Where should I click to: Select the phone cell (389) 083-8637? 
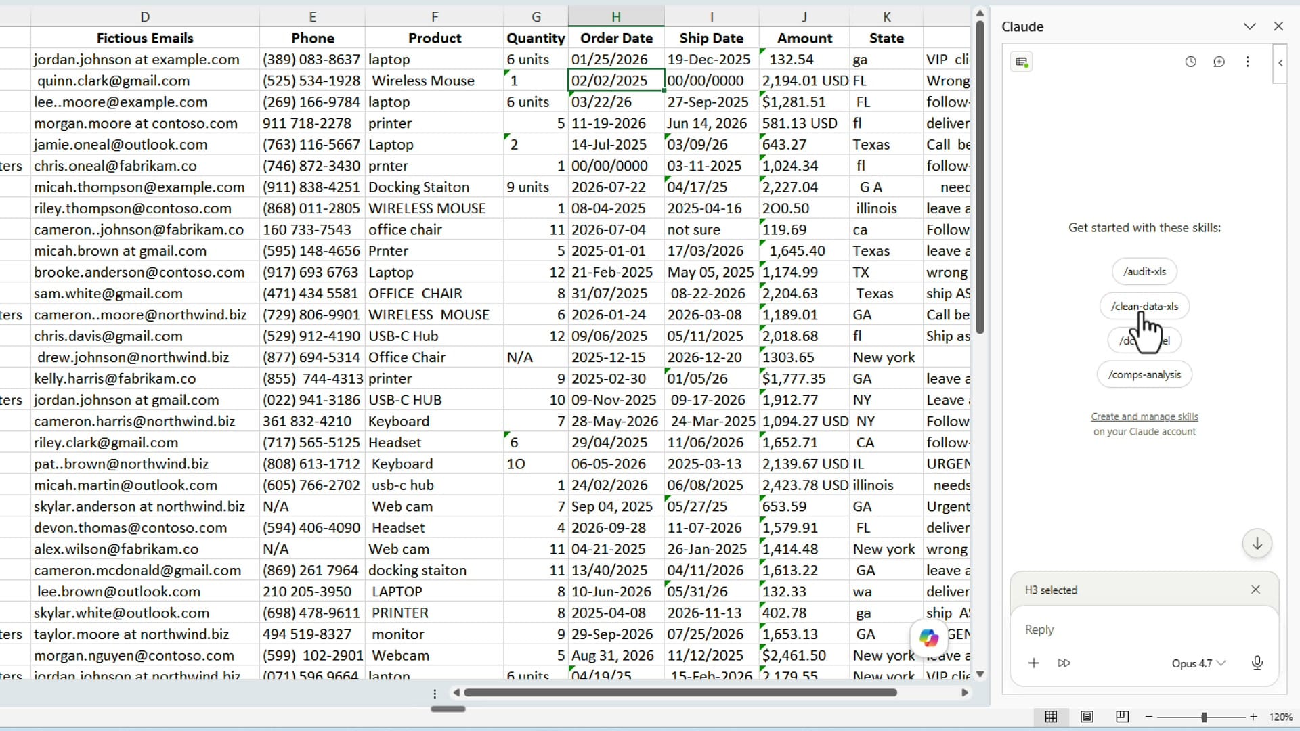click(312, 60)
